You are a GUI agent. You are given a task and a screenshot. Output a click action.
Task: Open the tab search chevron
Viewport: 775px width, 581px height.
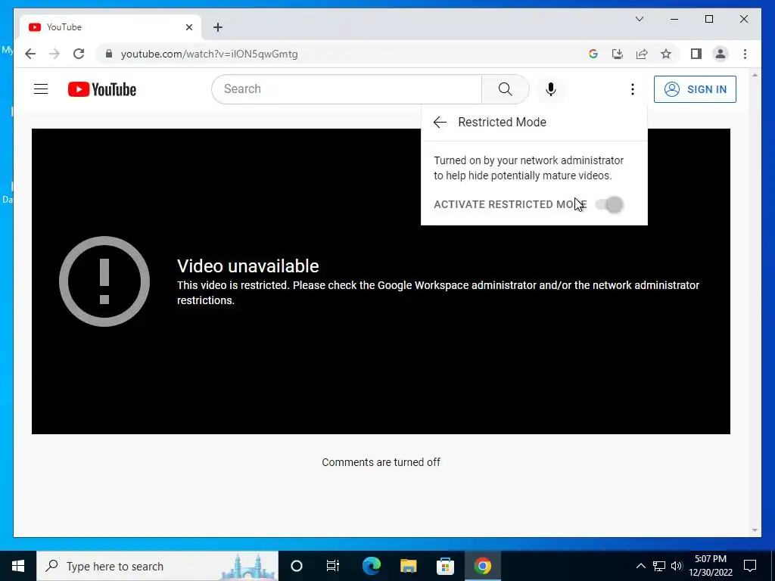639,19
